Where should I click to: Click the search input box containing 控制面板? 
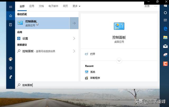pyautogui.click(x=87, y=85)
